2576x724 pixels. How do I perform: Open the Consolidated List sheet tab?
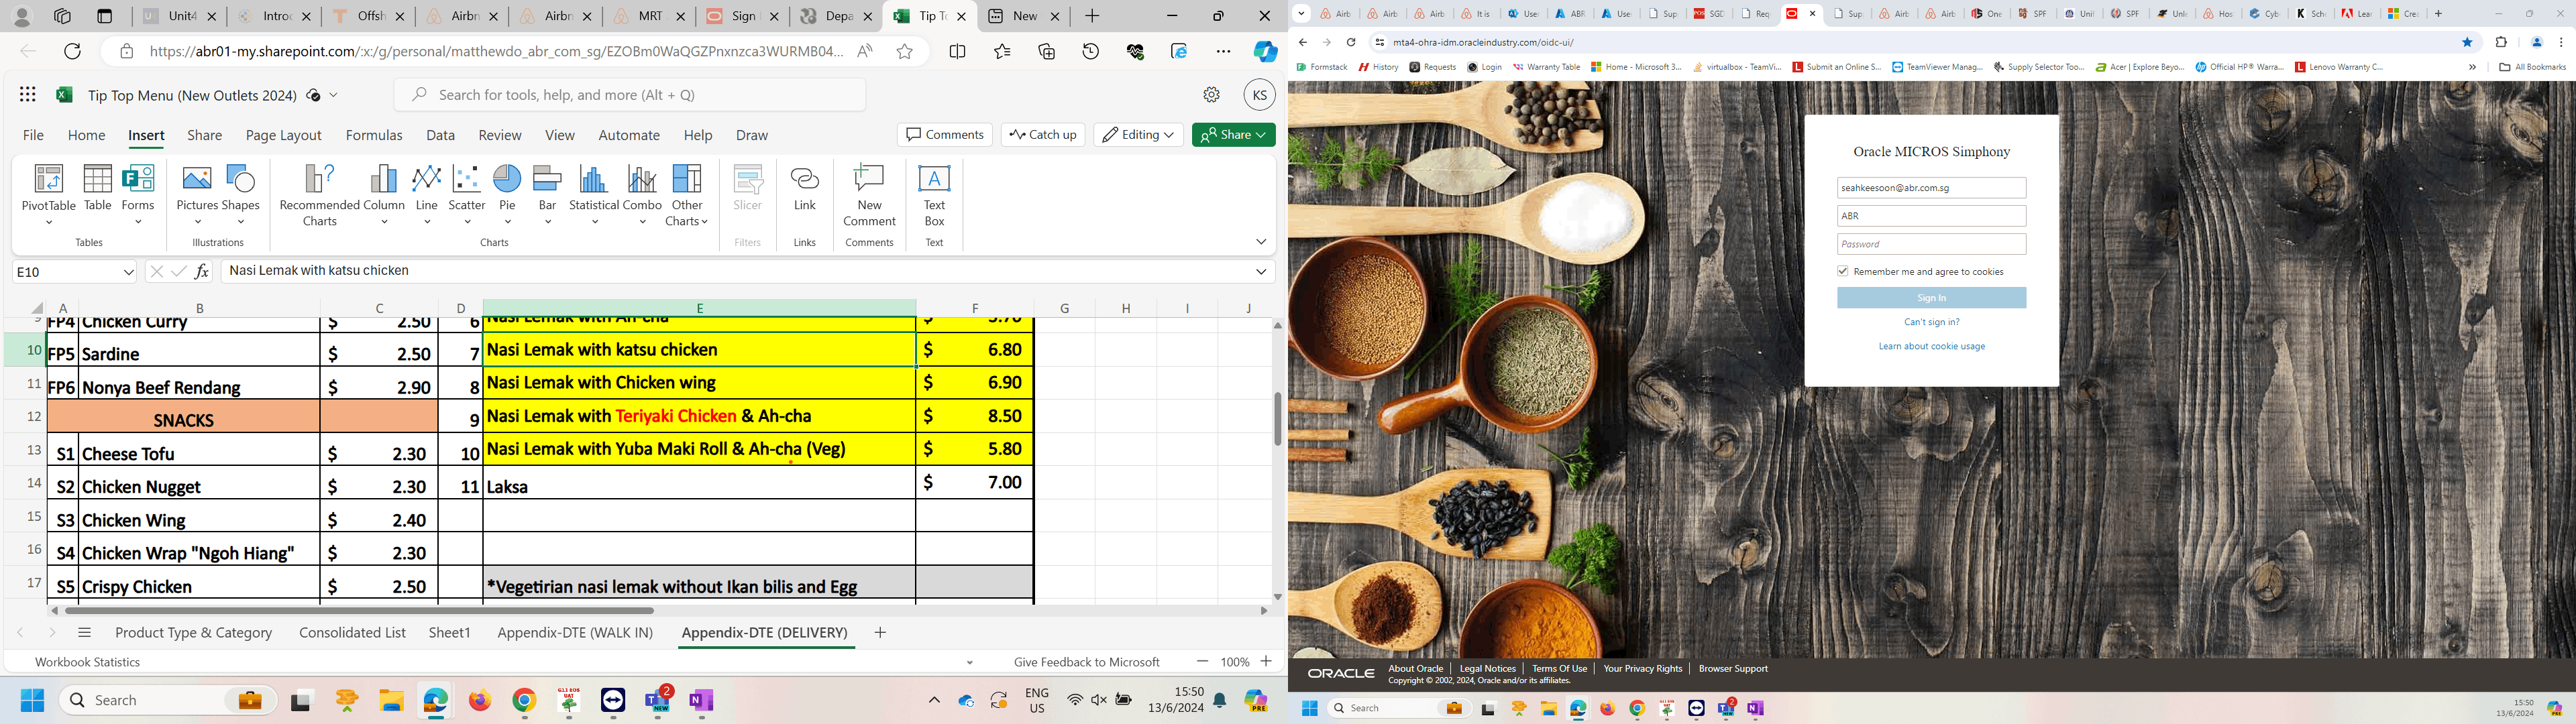coord(352,632)
